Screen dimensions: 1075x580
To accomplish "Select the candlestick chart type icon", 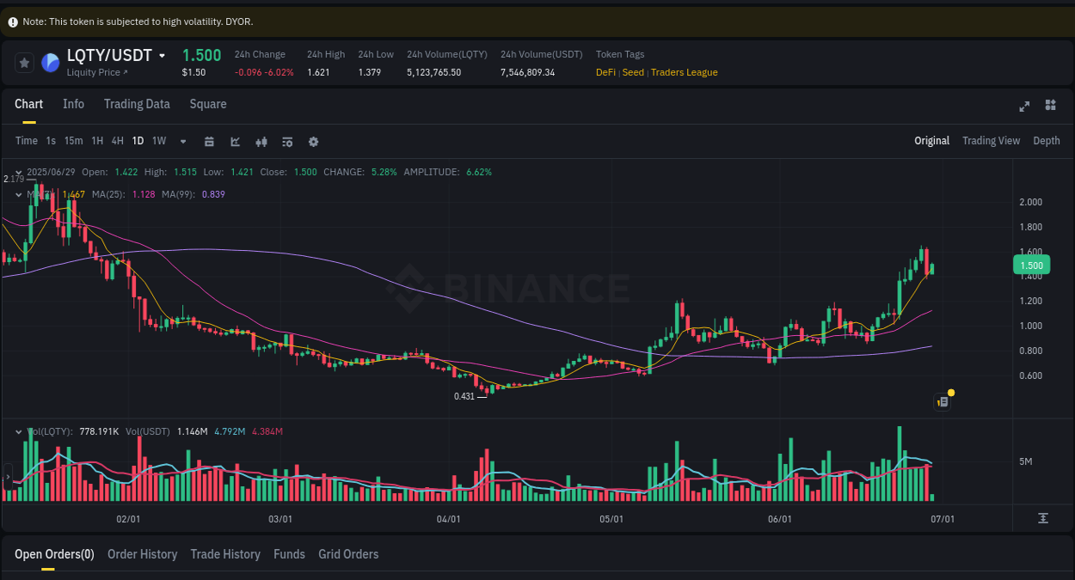I will (x=261, y=140).
